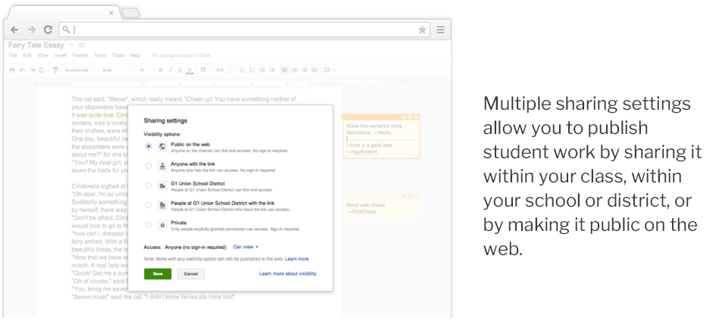This screenshot has height=321, width=722.
Task: Bookmark the page with the star icon
Action: pyautogui.click(x=422, y=30)
